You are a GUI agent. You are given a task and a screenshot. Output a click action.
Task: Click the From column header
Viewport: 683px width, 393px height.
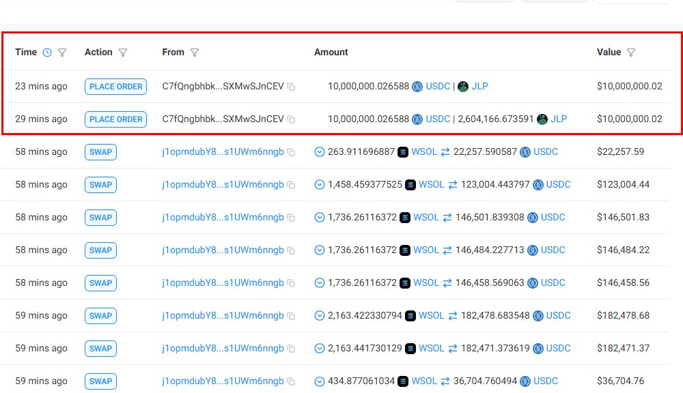173,53
